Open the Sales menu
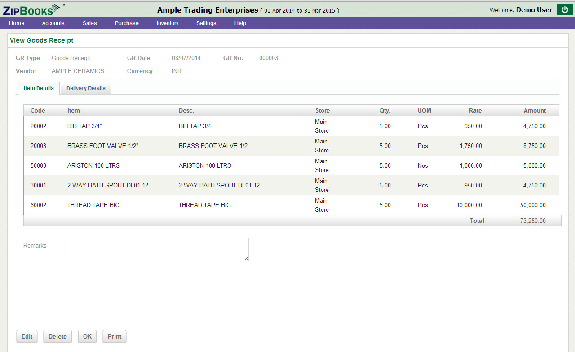The height and width of the screenshot is (352, 575). [x=89, y=23]
